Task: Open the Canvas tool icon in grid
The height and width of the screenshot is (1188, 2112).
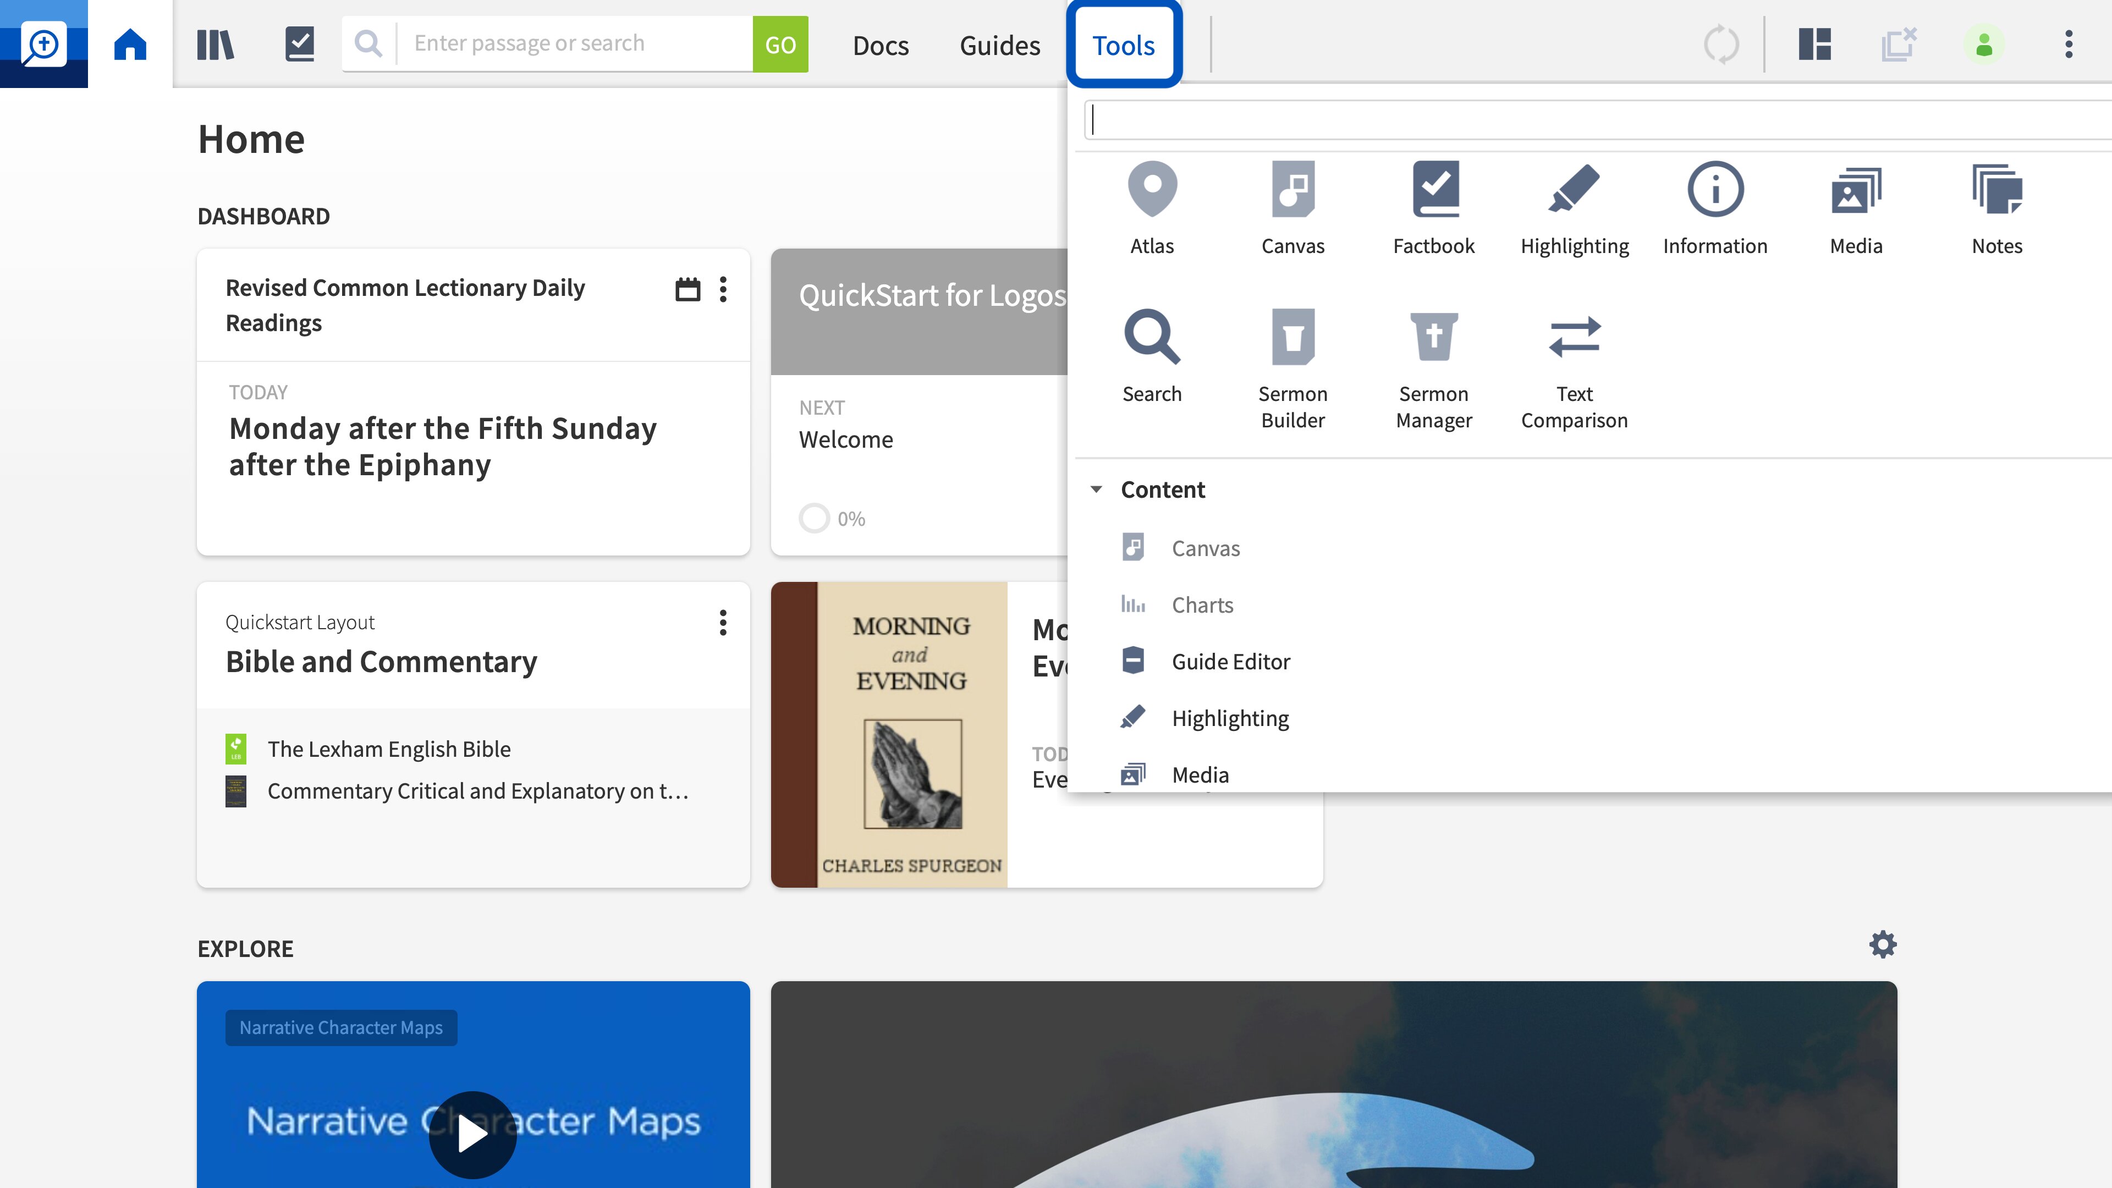Action: 1293,209
